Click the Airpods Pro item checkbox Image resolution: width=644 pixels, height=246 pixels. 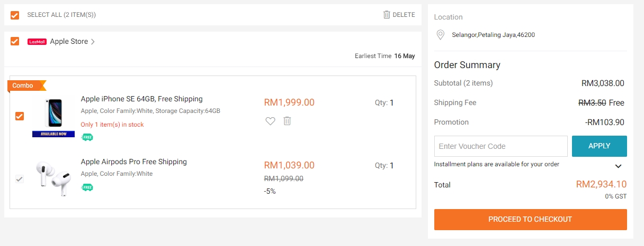20,179
